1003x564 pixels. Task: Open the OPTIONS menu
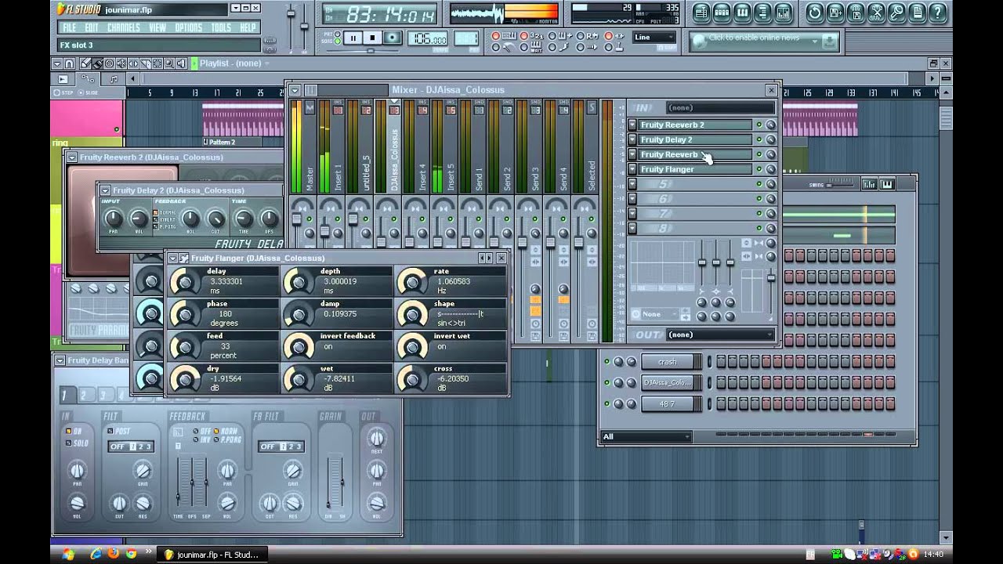pos(189,27)
